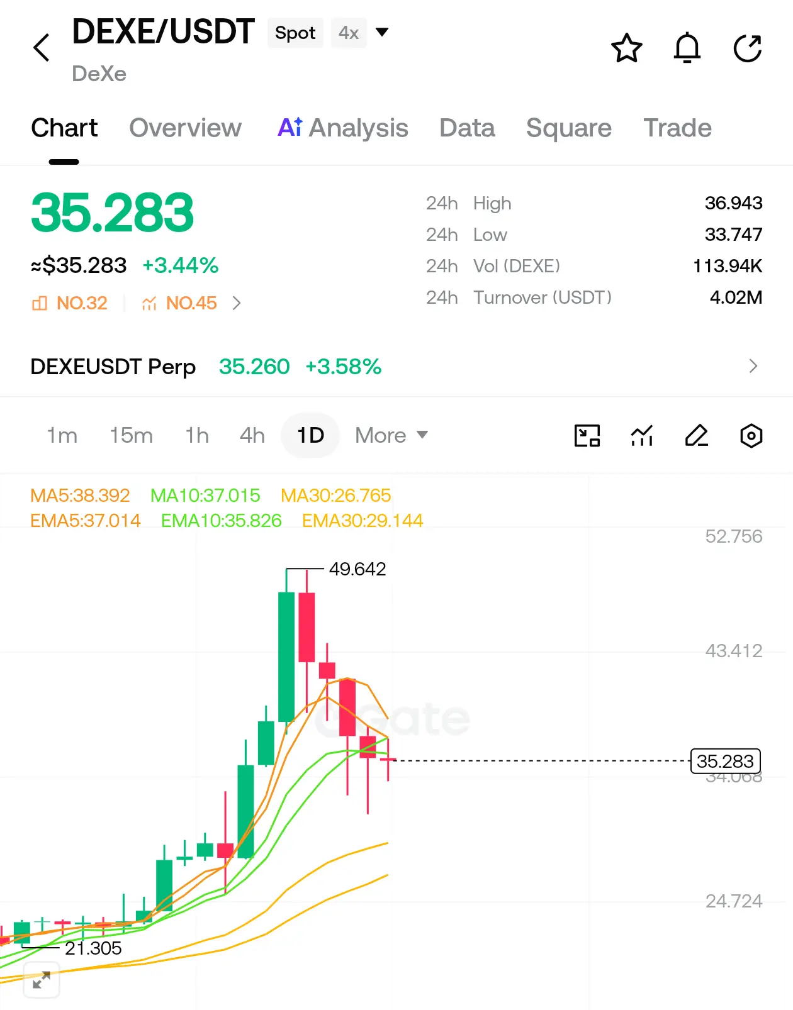Tap the Spot market tag
Image resolution: width=793 pixels, height=1010 pixels.
pos(295,33)
